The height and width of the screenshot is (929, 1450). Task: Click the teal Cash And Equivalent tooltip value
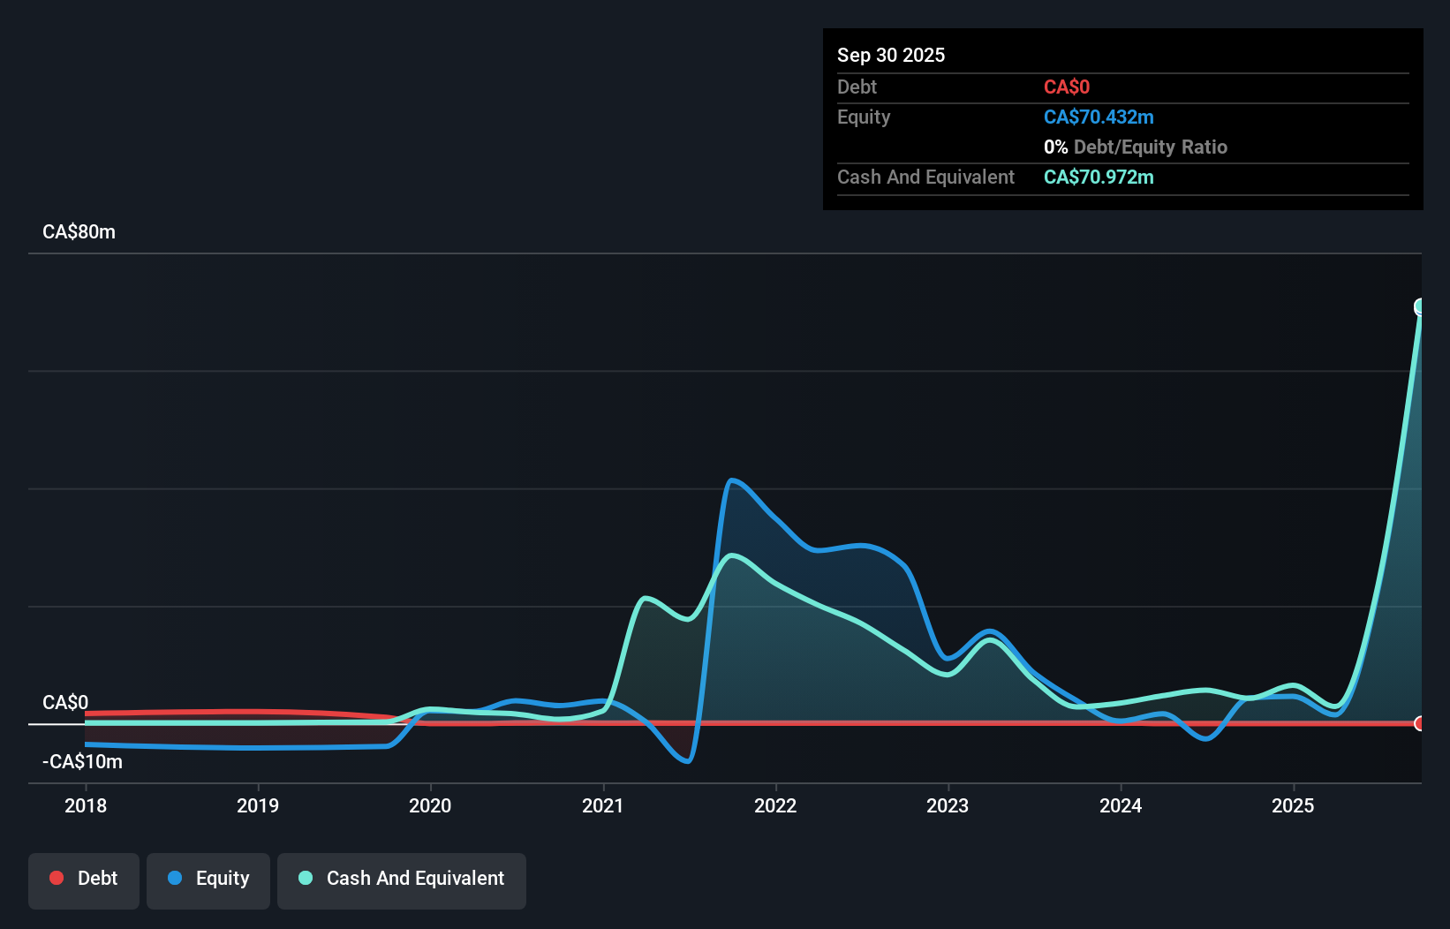tap(1099, 177)
